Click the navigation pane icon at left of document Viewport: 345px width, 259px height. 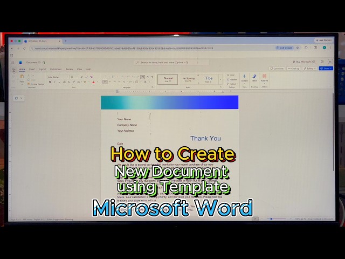pyautogui.click(x=16, y=98)
